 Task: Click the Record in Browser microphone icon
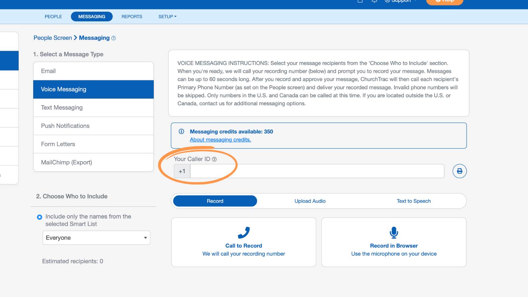[394, 233]
